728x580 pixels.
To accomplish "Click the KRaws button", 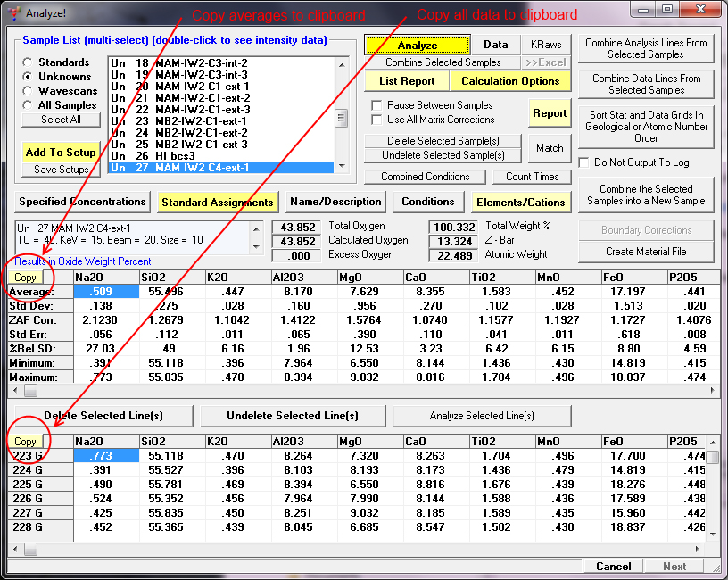I will click(546, 45).
